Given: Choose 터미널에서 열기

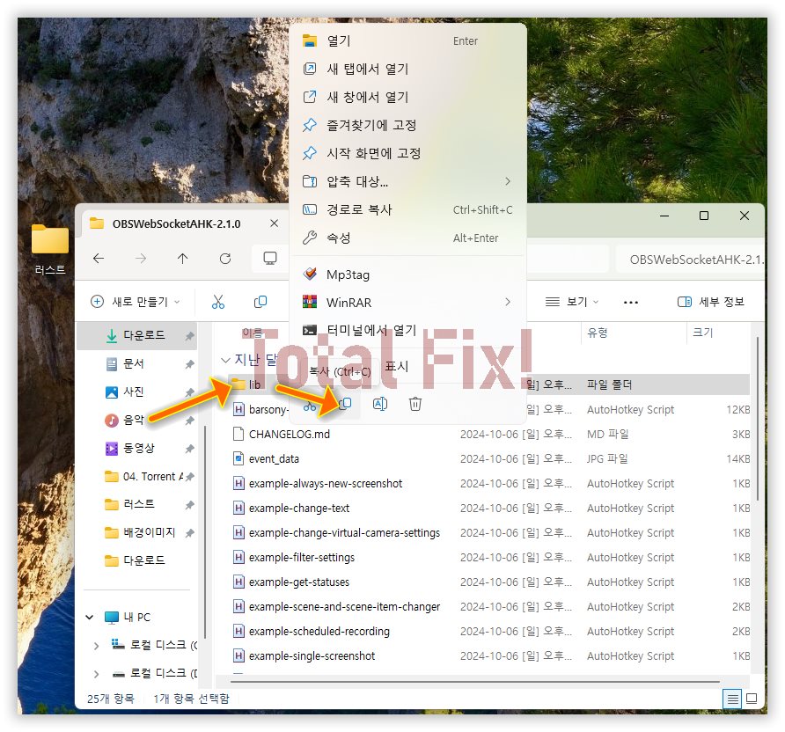Looking at the screenshot, I should pos(407,330).
